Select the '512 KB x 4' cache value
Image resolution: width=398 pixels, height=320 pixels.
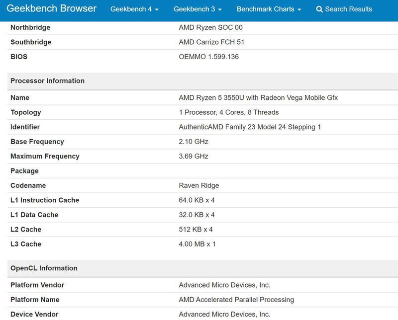196,229
